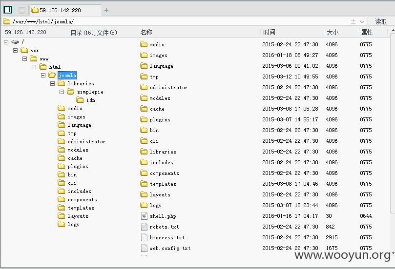Click the sidebar panel toggle icon
Screen dimensions: 395x269
pos(7,10)
